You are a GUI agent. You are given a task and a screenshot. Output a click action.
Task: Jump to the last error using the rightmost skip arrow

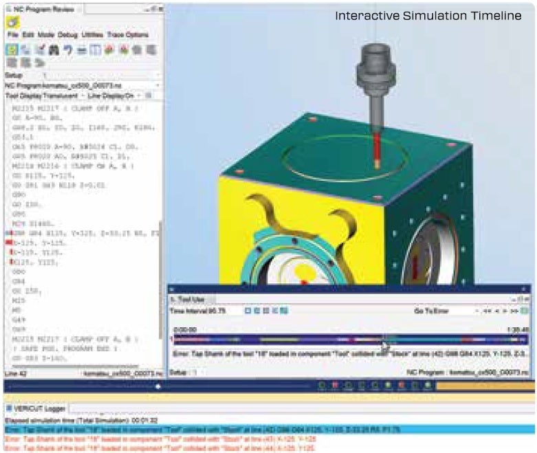tap(514, 311)
